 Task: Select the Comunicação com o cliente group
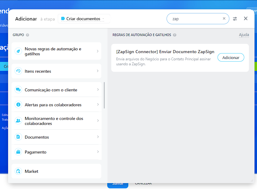click(51, 90)
